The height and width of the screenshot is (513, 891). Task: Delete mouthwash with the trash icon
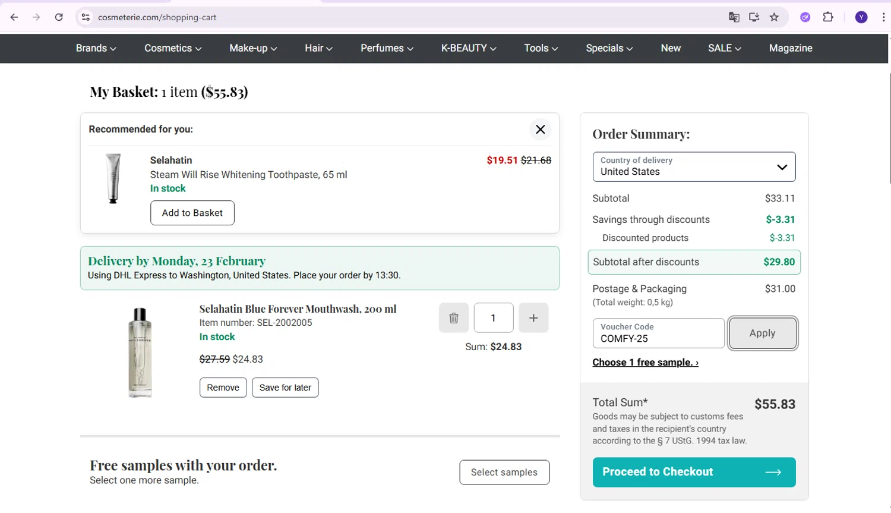pyautogui.click(x=454, y=318)
